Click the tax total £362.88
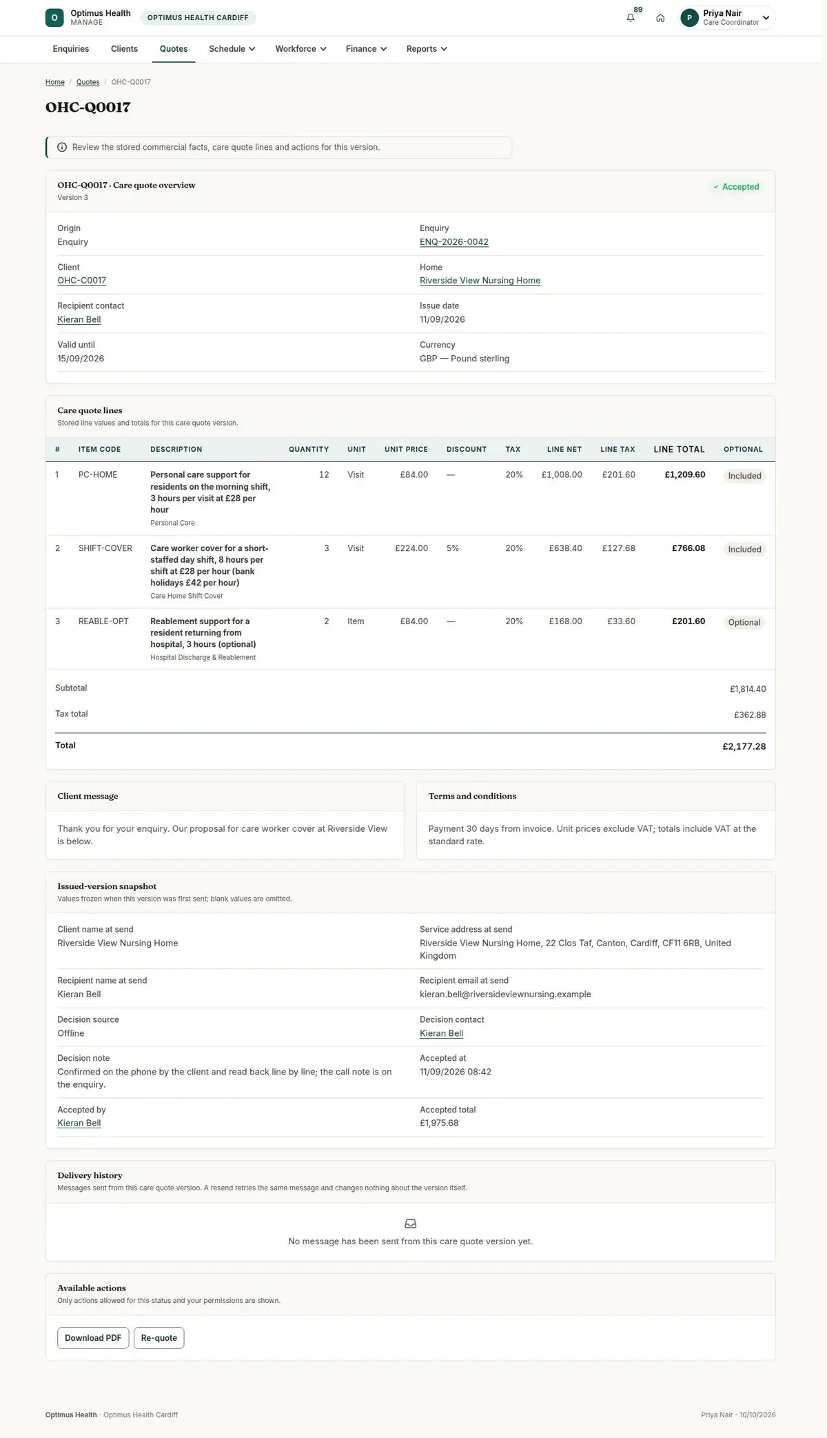 [x=750, y=715]
